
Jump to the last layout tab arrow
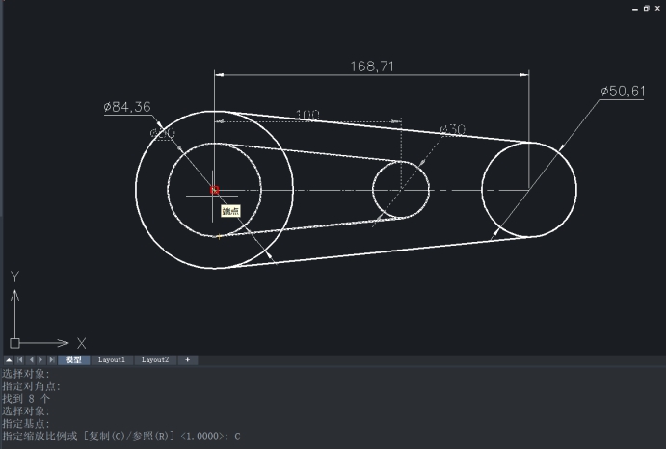pos(51,359)
